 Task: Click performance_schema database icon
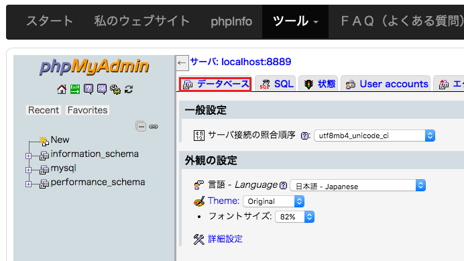(x=44, y=184)
